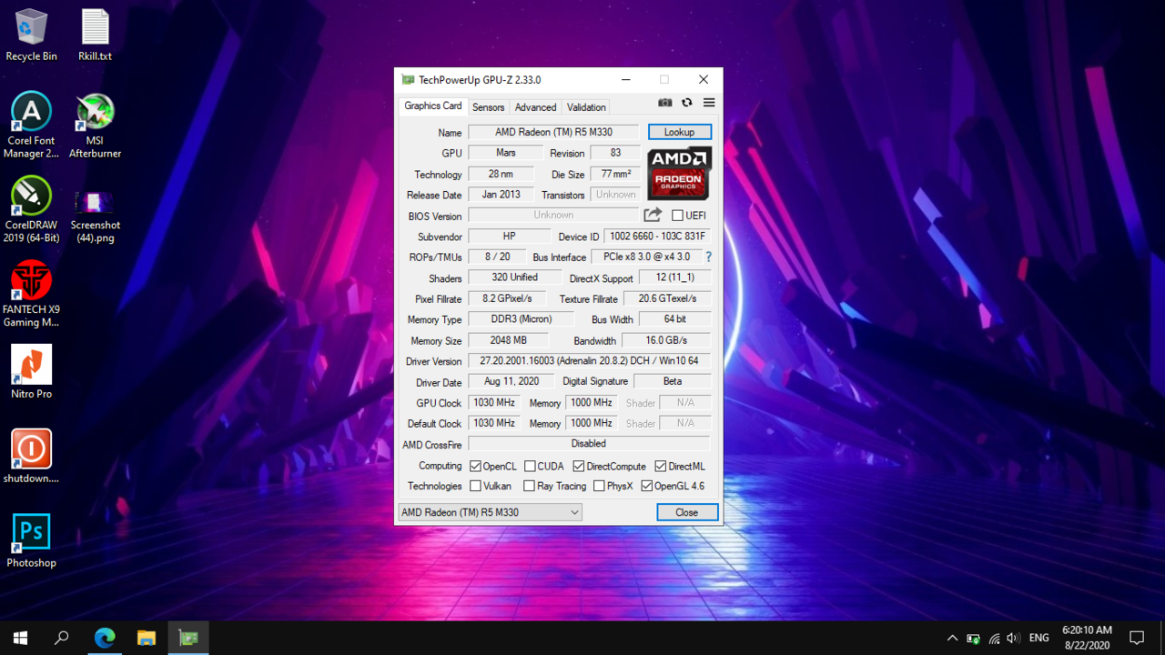Screen dimensions: 1165x655
Task: Click the refresh icon in GPU-Z
Action: 687,104
